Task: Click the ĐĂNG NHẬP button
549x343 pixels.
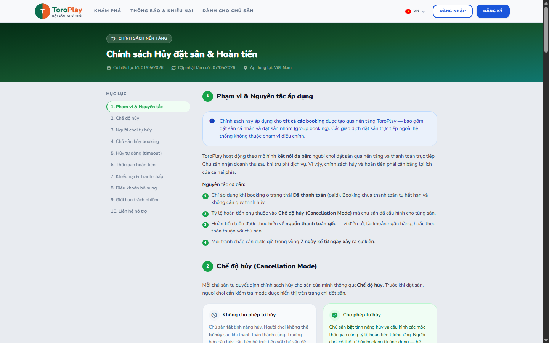Action: tap(453, 11)
